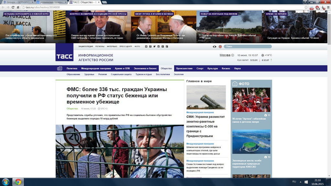Open the Estonia Greece aid headline

(205, 168)
